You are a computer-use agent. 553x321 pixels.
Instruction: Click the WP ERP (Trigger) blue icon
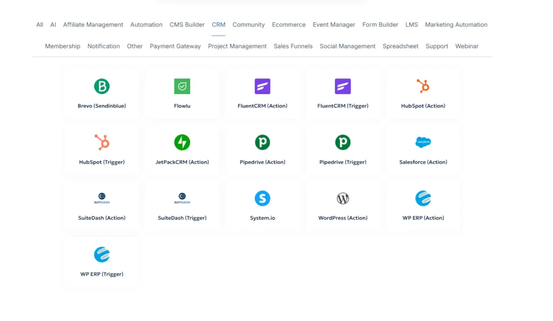pyautogui.click(x=102, y=255)
